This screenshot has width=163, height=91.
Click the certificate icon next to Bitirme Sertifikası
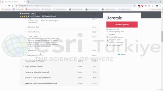click(x=107, y=45)
